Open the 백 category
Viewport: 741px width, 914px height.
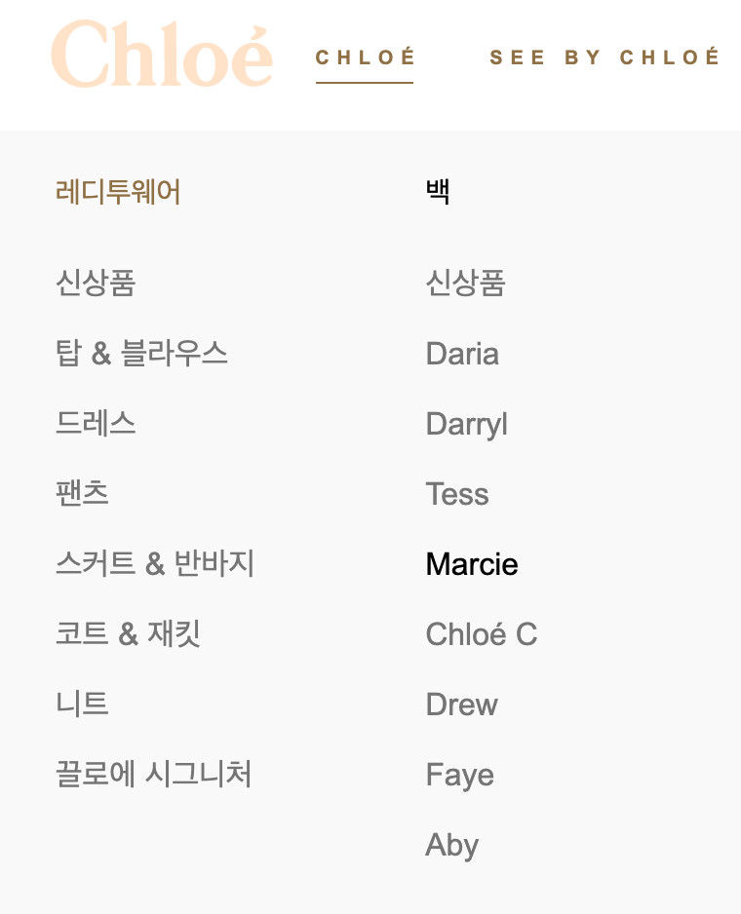[x=437, y=192]
